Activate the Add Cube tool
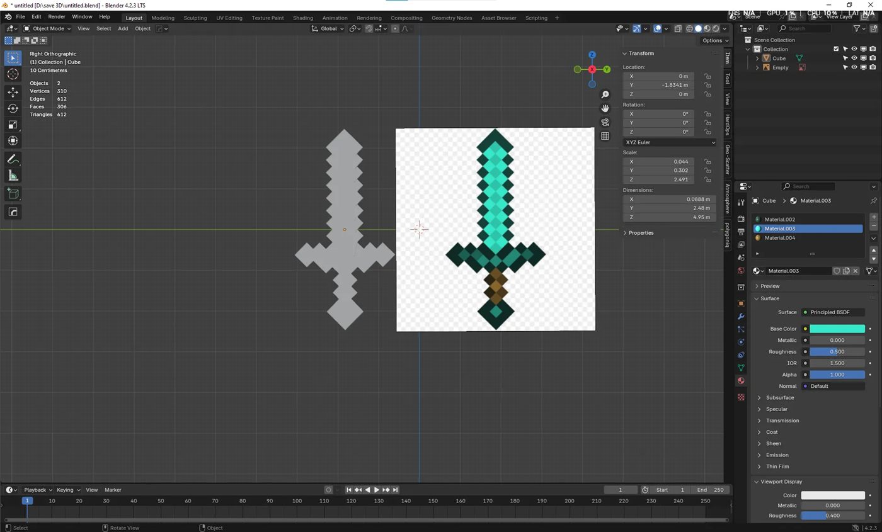Screen dimensions: 882x532 13,194
